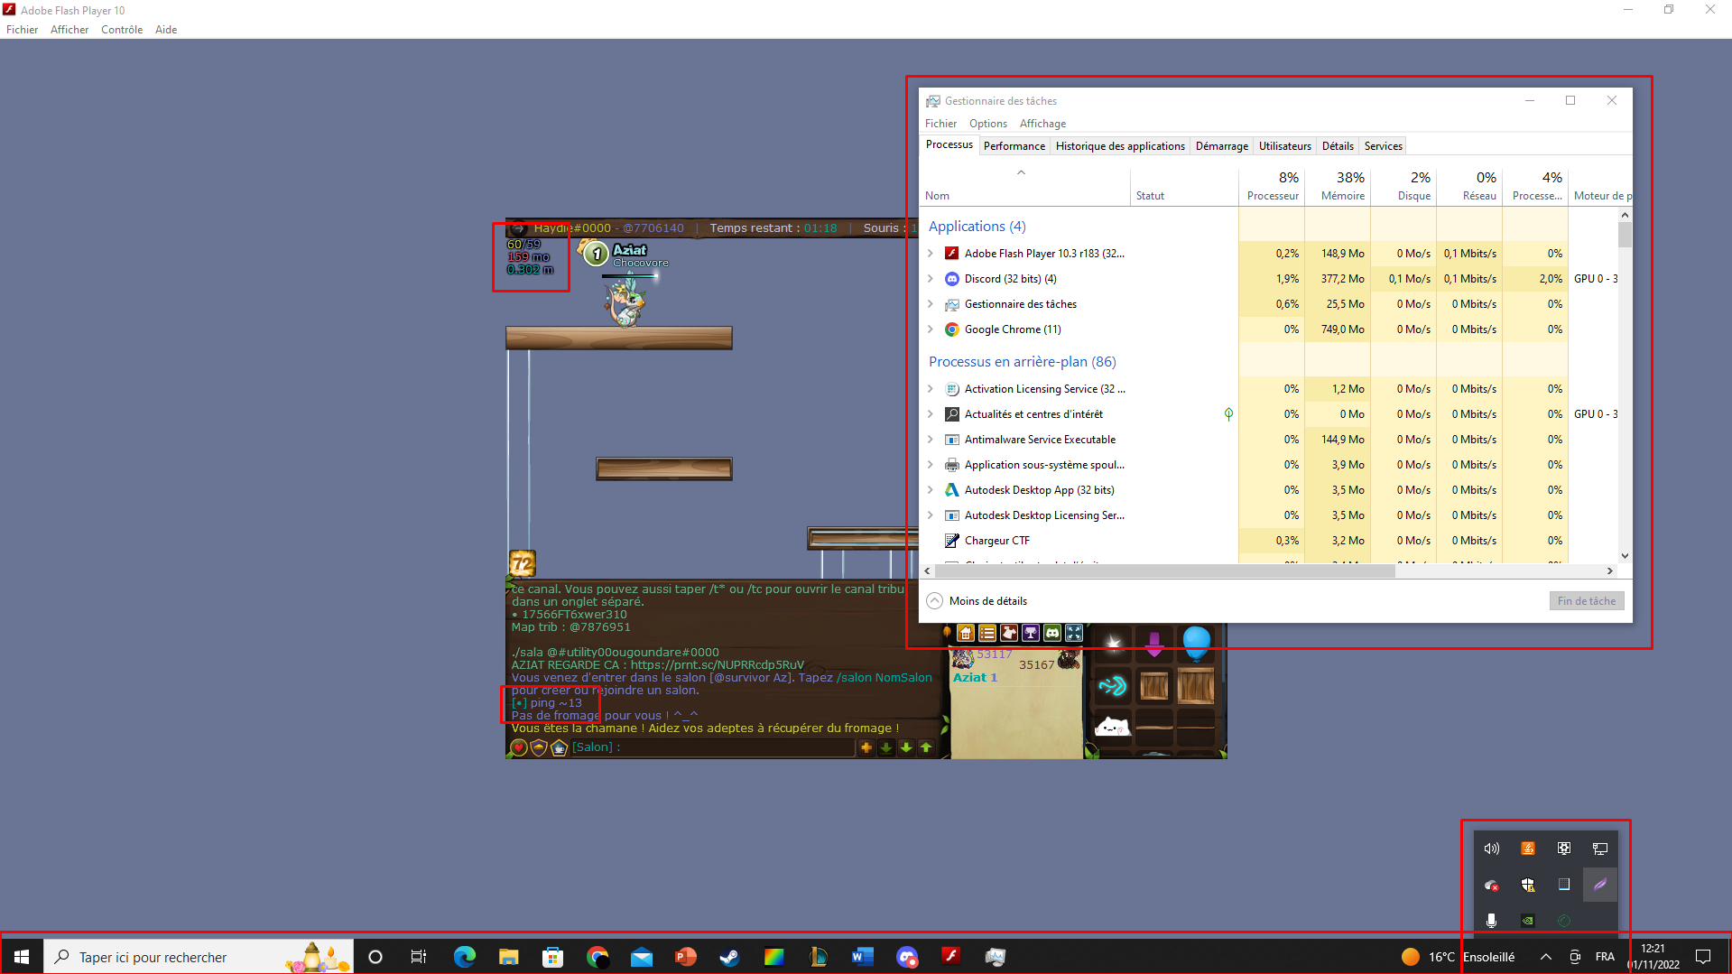Open the Affichage menu in Task Manager

pyautogui.click(x=1042, y=124)
